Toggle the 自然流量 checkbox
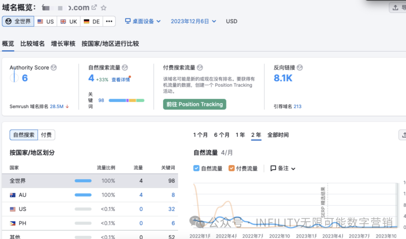Screen dimensions: 406x239 [196, 168]
